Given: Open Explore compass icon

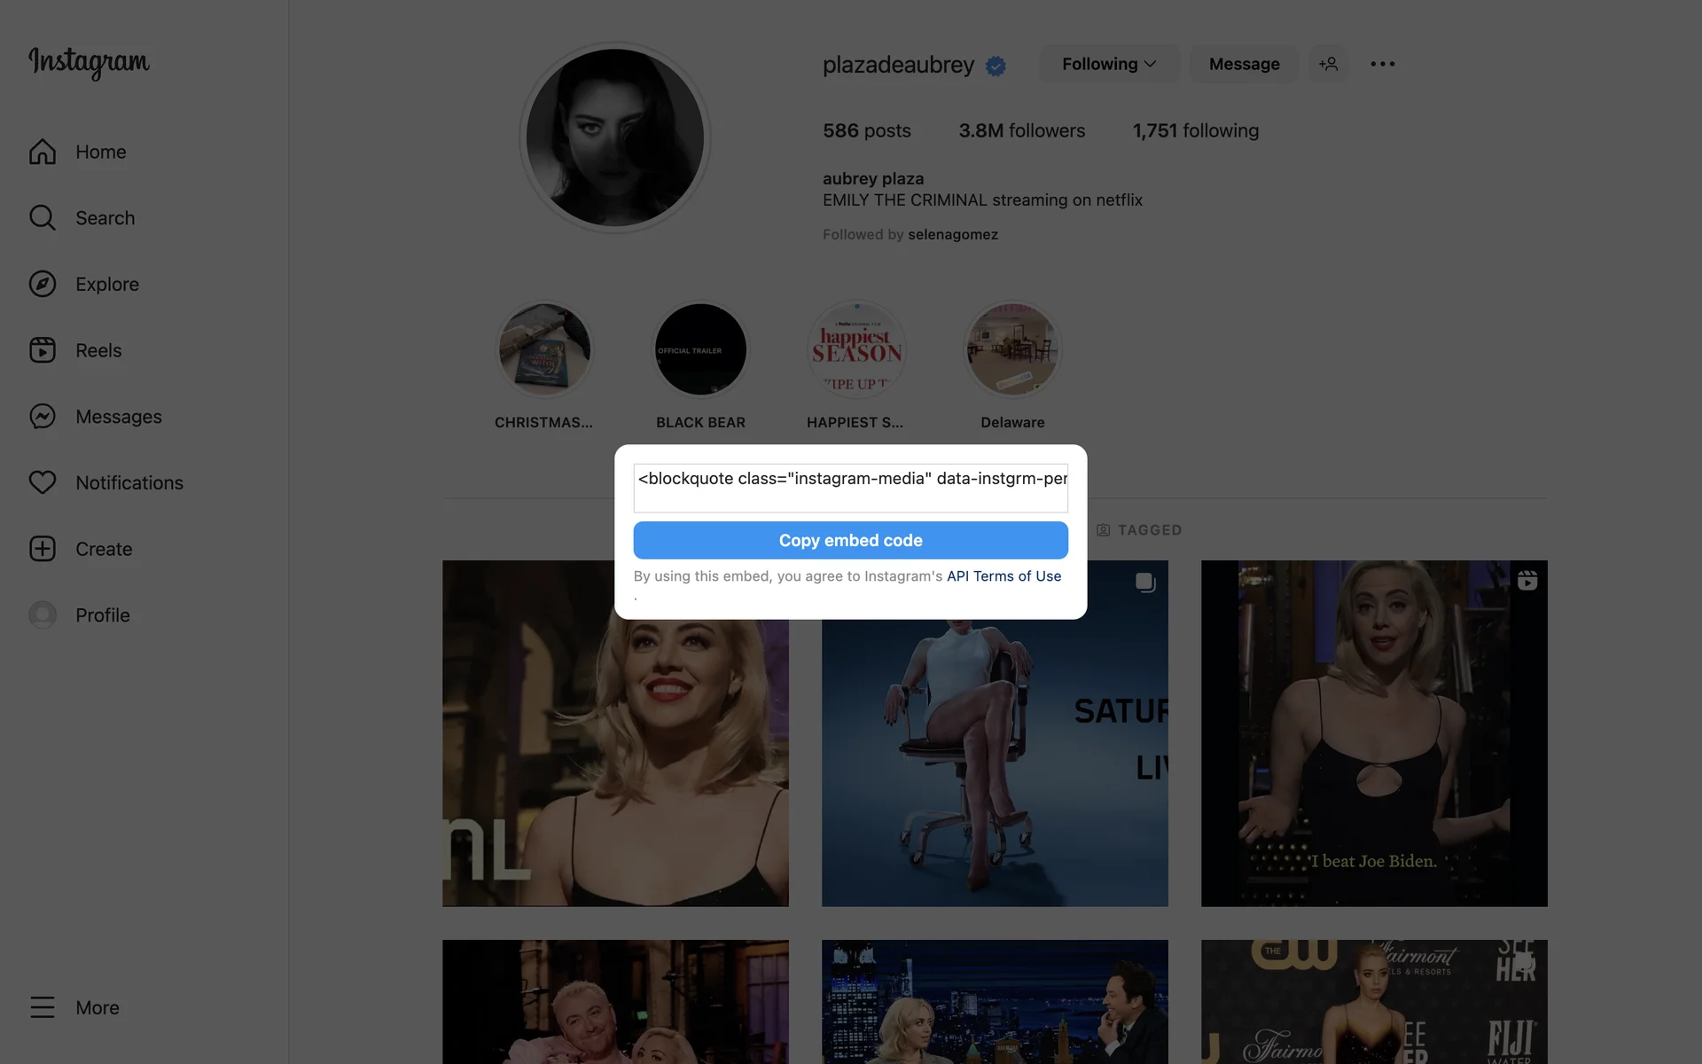Looking at the screenshot, I should 43,284.
